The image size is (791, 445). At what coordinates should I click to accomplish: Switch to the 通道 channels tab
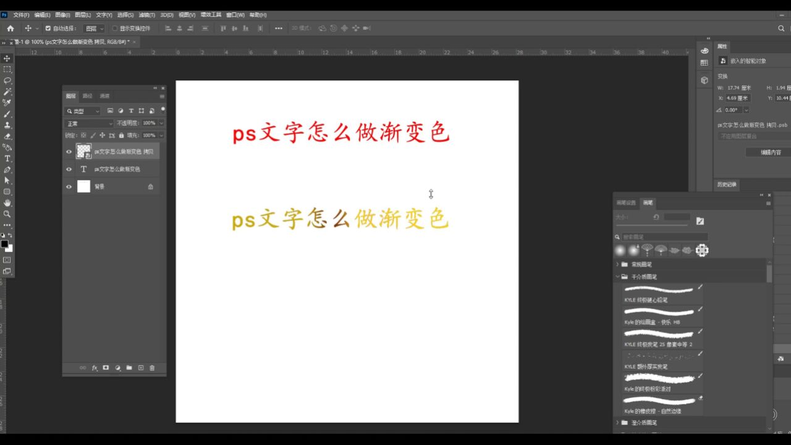point(105,96)
